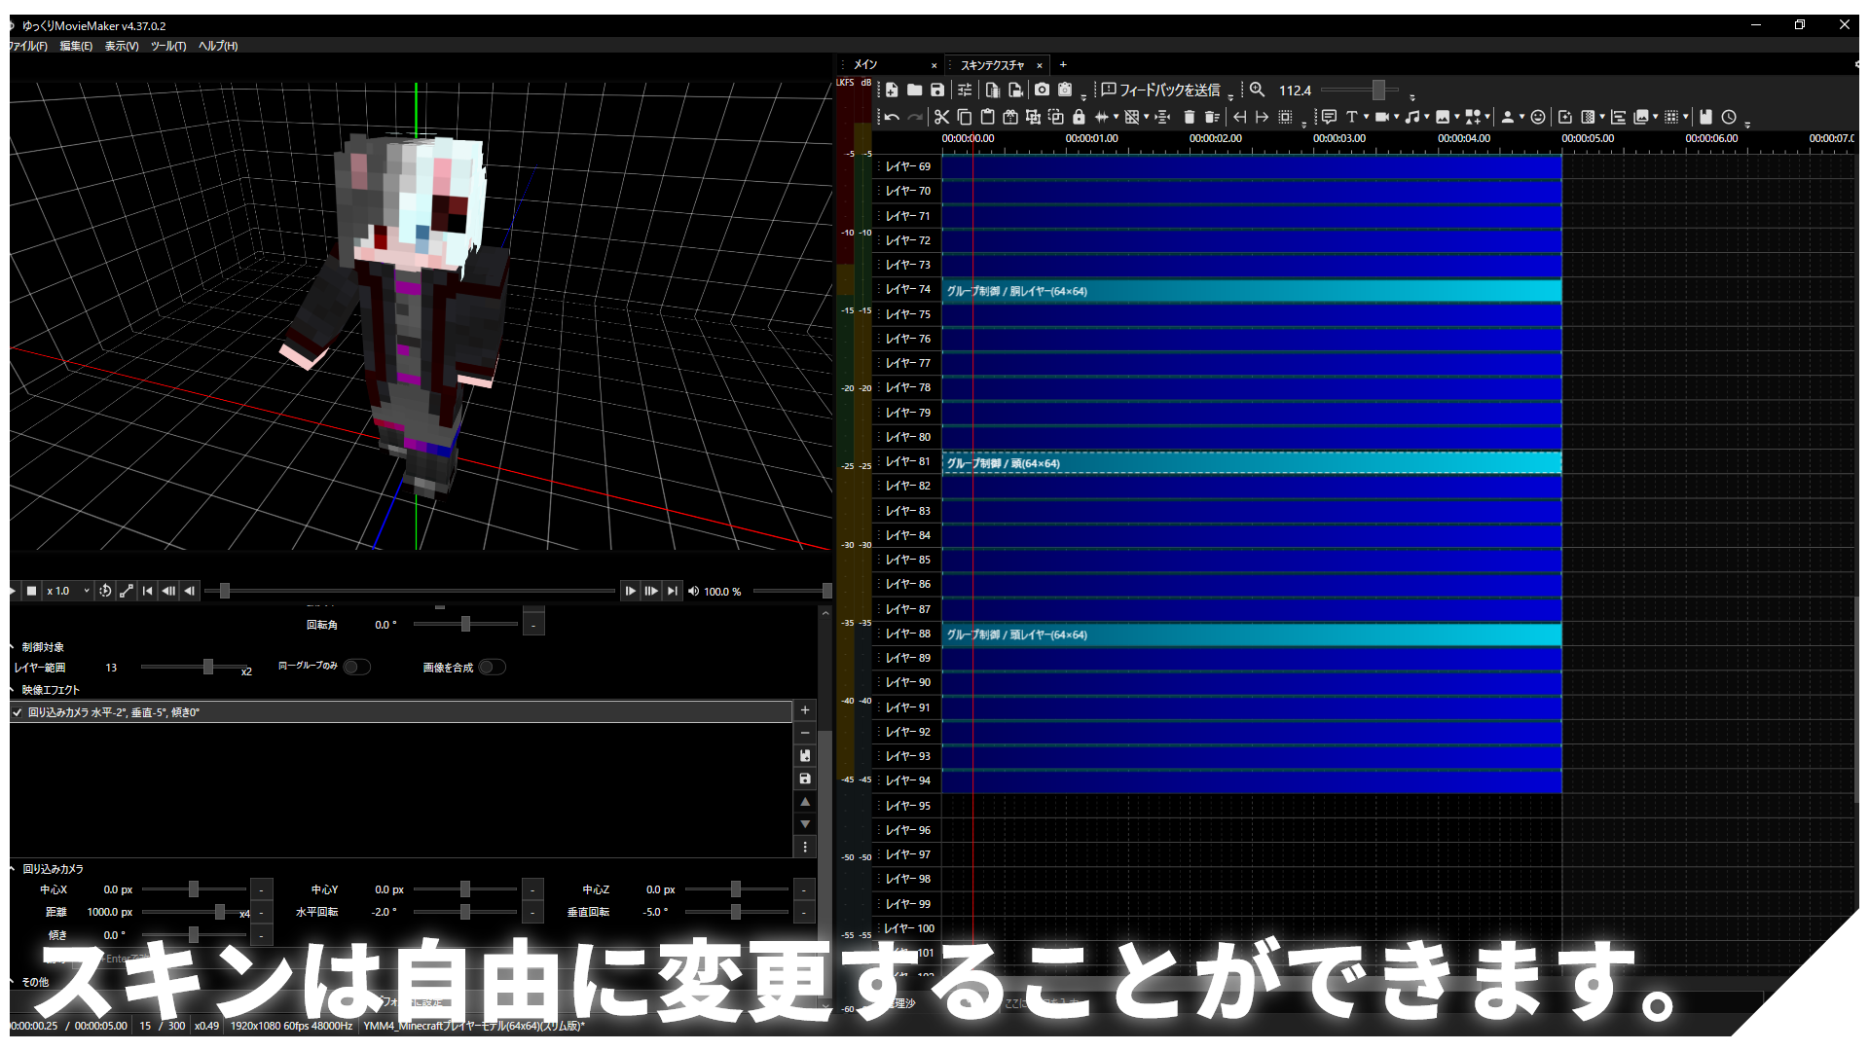Enable the 画像を合成 toggle
This screenshot has height=1051, width=1869.
click(x=493, y=667)
